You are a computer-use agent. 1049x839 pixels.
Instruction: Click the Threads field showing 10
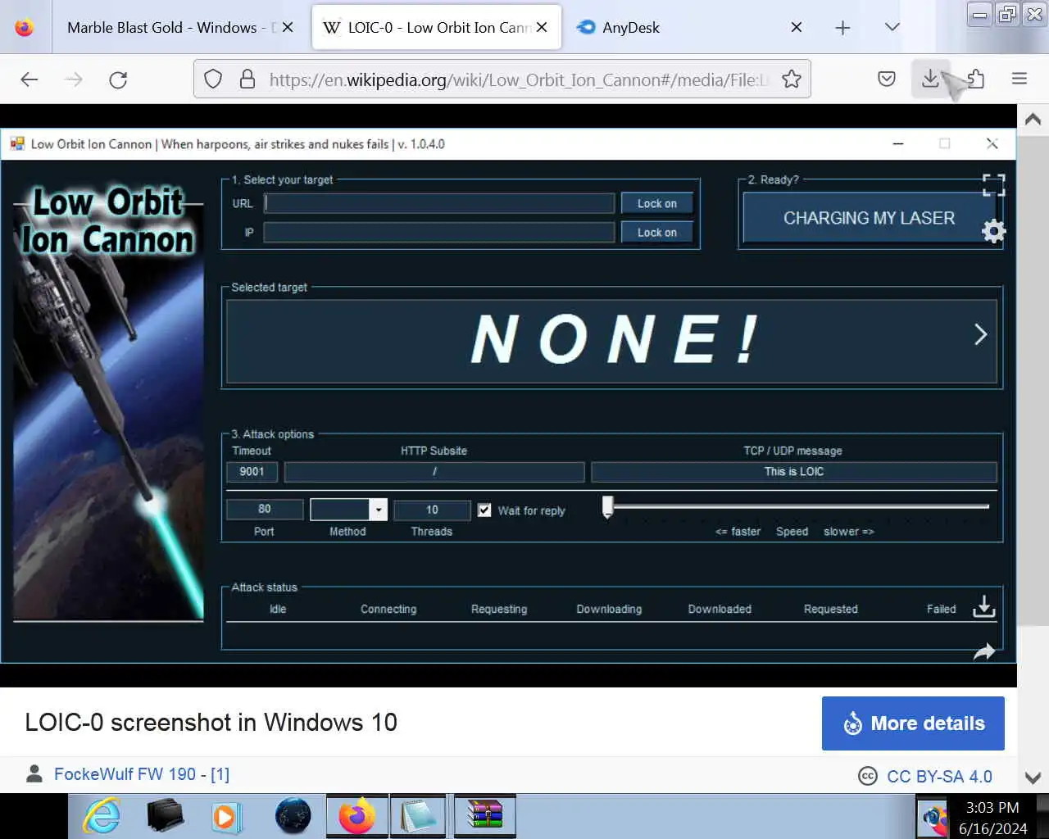click(432, 510)
